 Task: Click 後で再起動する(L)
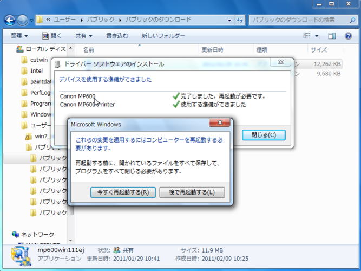192,192
